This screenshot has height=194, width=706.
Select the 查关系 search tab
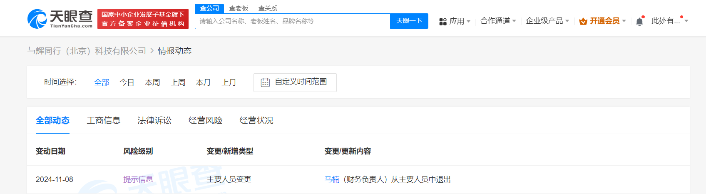(268, 8)
